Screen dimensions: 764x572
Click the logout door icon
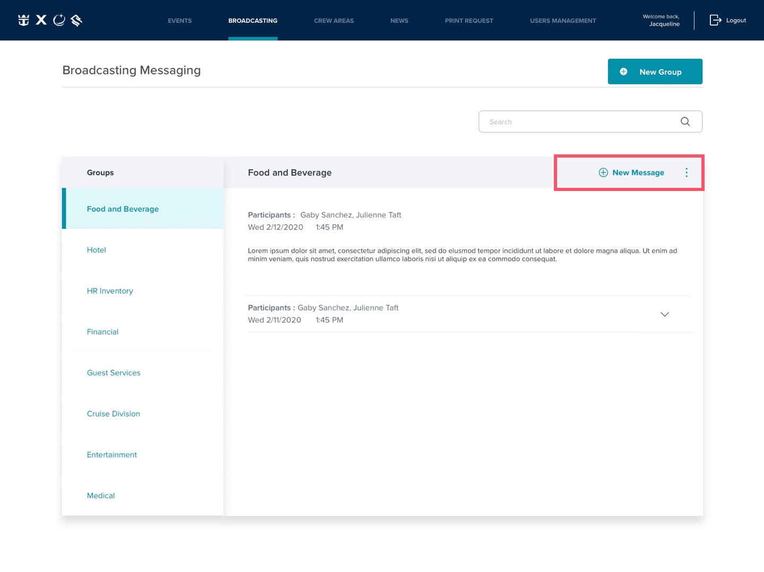click(x=715, y=20)
